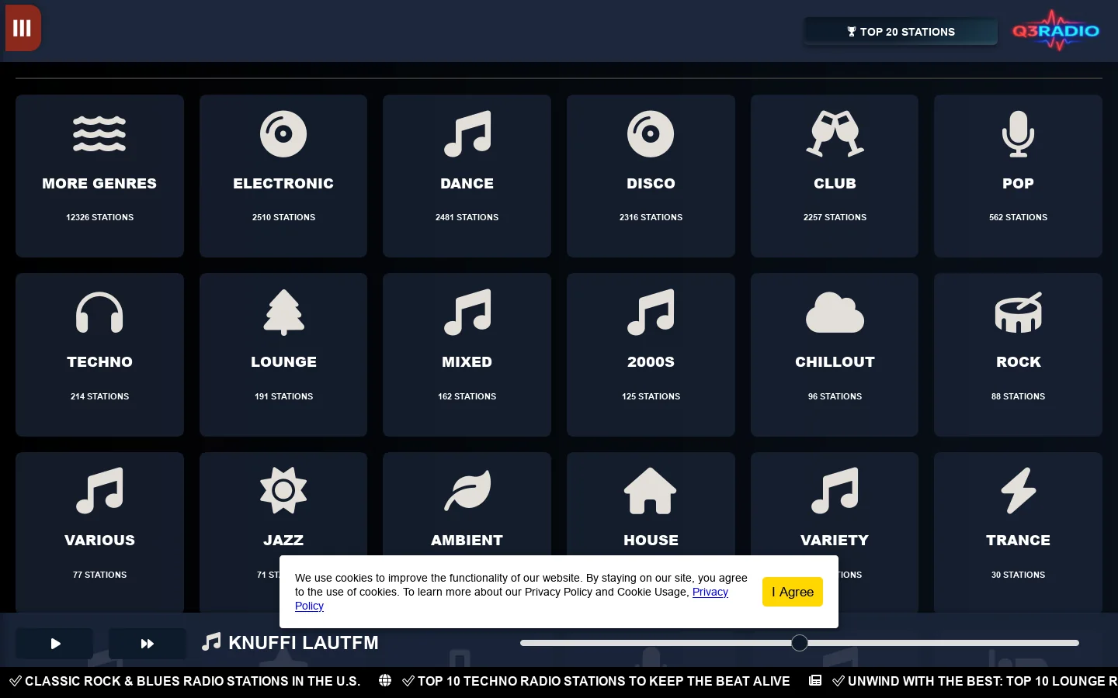Open the Privacy Policy link
This screenshot has height=698, width=1118.
coord(710,592)
